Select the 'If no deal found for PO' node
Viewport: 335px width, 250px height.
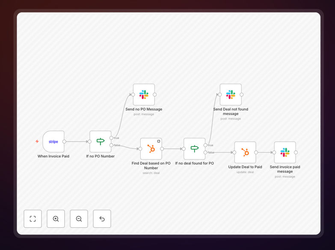(x=194, y=149)
